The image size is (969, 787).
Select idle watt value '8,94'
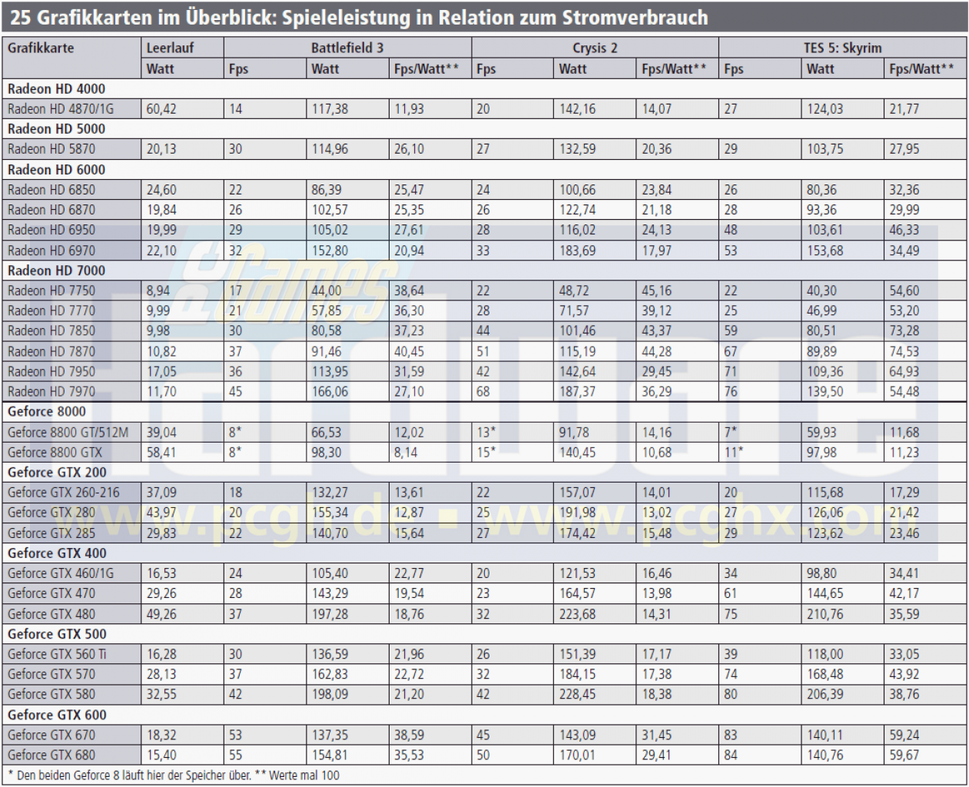(158, 291)
